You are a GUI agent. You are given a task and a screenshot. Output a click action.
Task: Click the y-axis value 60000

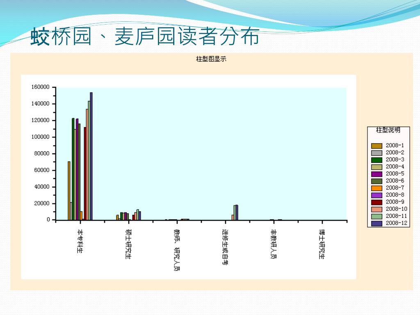tap(42, 170)
